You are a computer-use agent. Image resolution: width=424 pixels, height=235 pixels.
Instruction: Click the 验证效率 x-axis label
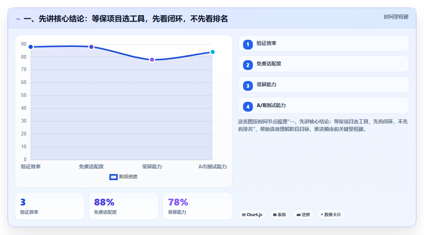click(31, 167)
